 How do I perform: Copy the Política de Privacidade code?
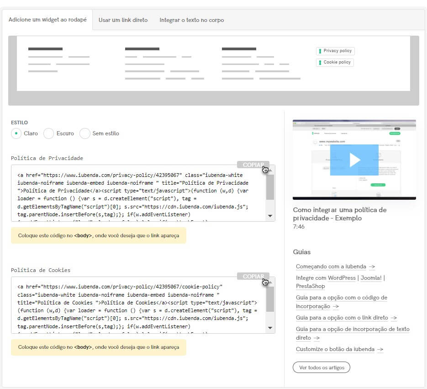pyautogui.click(x=253, y=165)
